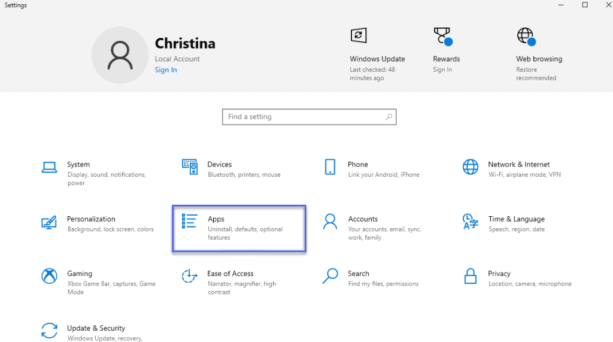Open the Gaming Xbox icon

click(49, 276)
